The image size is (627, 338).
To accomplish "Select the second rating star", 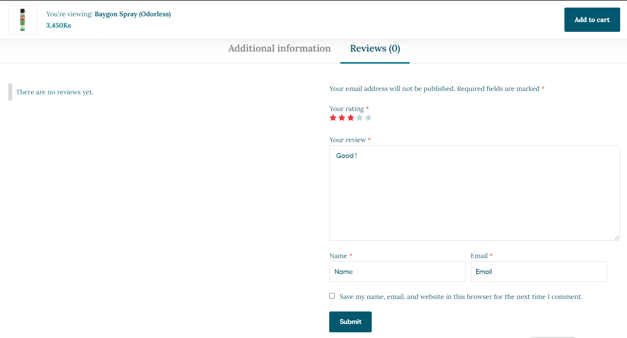I will (x=342, y=118).
